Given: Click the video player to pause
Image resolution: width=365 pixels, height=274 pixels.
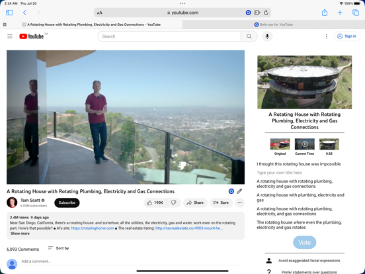Looking at the screenshot, I should pyautogui.click(x=126, y=117).
